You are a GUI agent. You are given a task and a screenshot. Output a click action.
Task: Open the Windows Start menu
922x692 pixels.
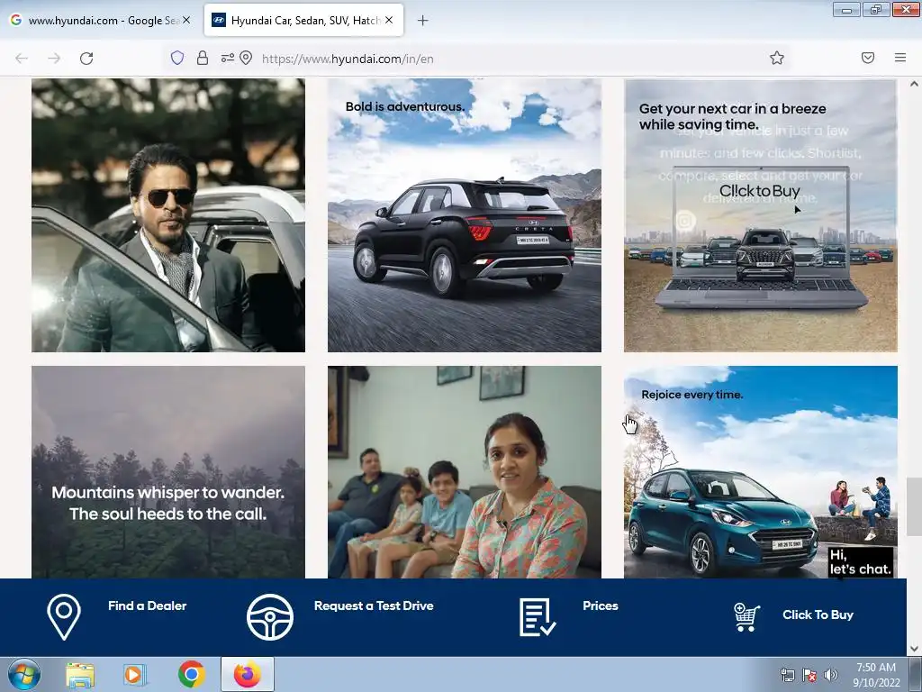[x=23, y=674]
